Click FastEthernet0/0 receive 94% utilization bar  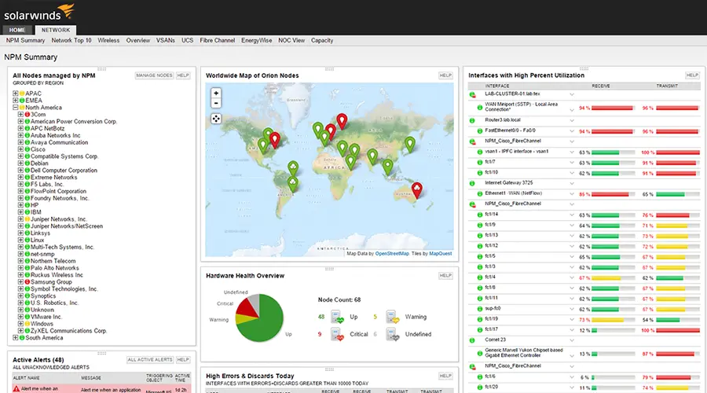click(613, 132)
